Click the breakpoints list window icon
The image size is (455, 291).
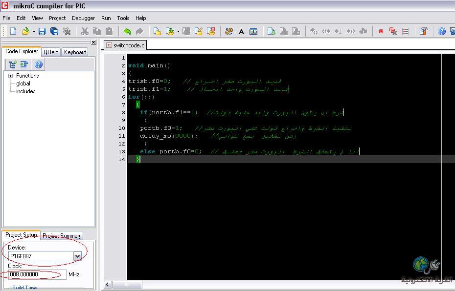[406, 31]
